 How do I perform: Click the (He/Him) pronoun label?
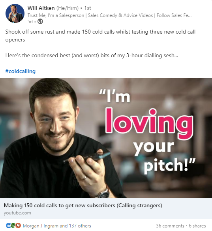pyautogui.click(x=68, y=8)
